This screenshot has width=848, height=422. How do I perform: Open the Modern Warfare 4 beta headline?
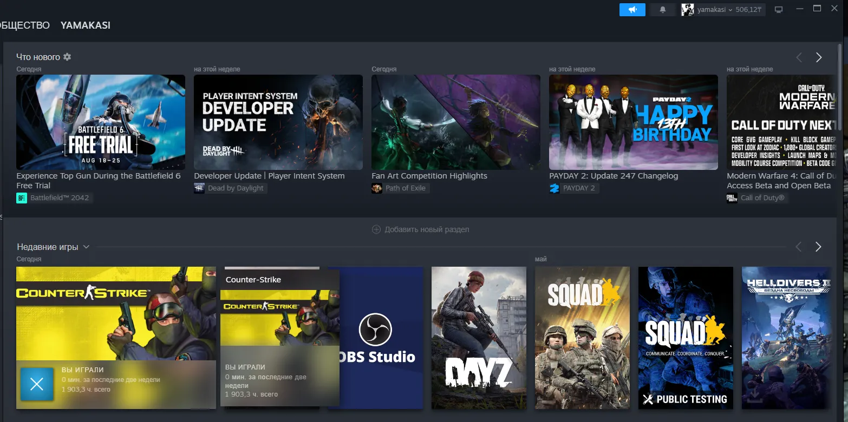tap(782, 181)
